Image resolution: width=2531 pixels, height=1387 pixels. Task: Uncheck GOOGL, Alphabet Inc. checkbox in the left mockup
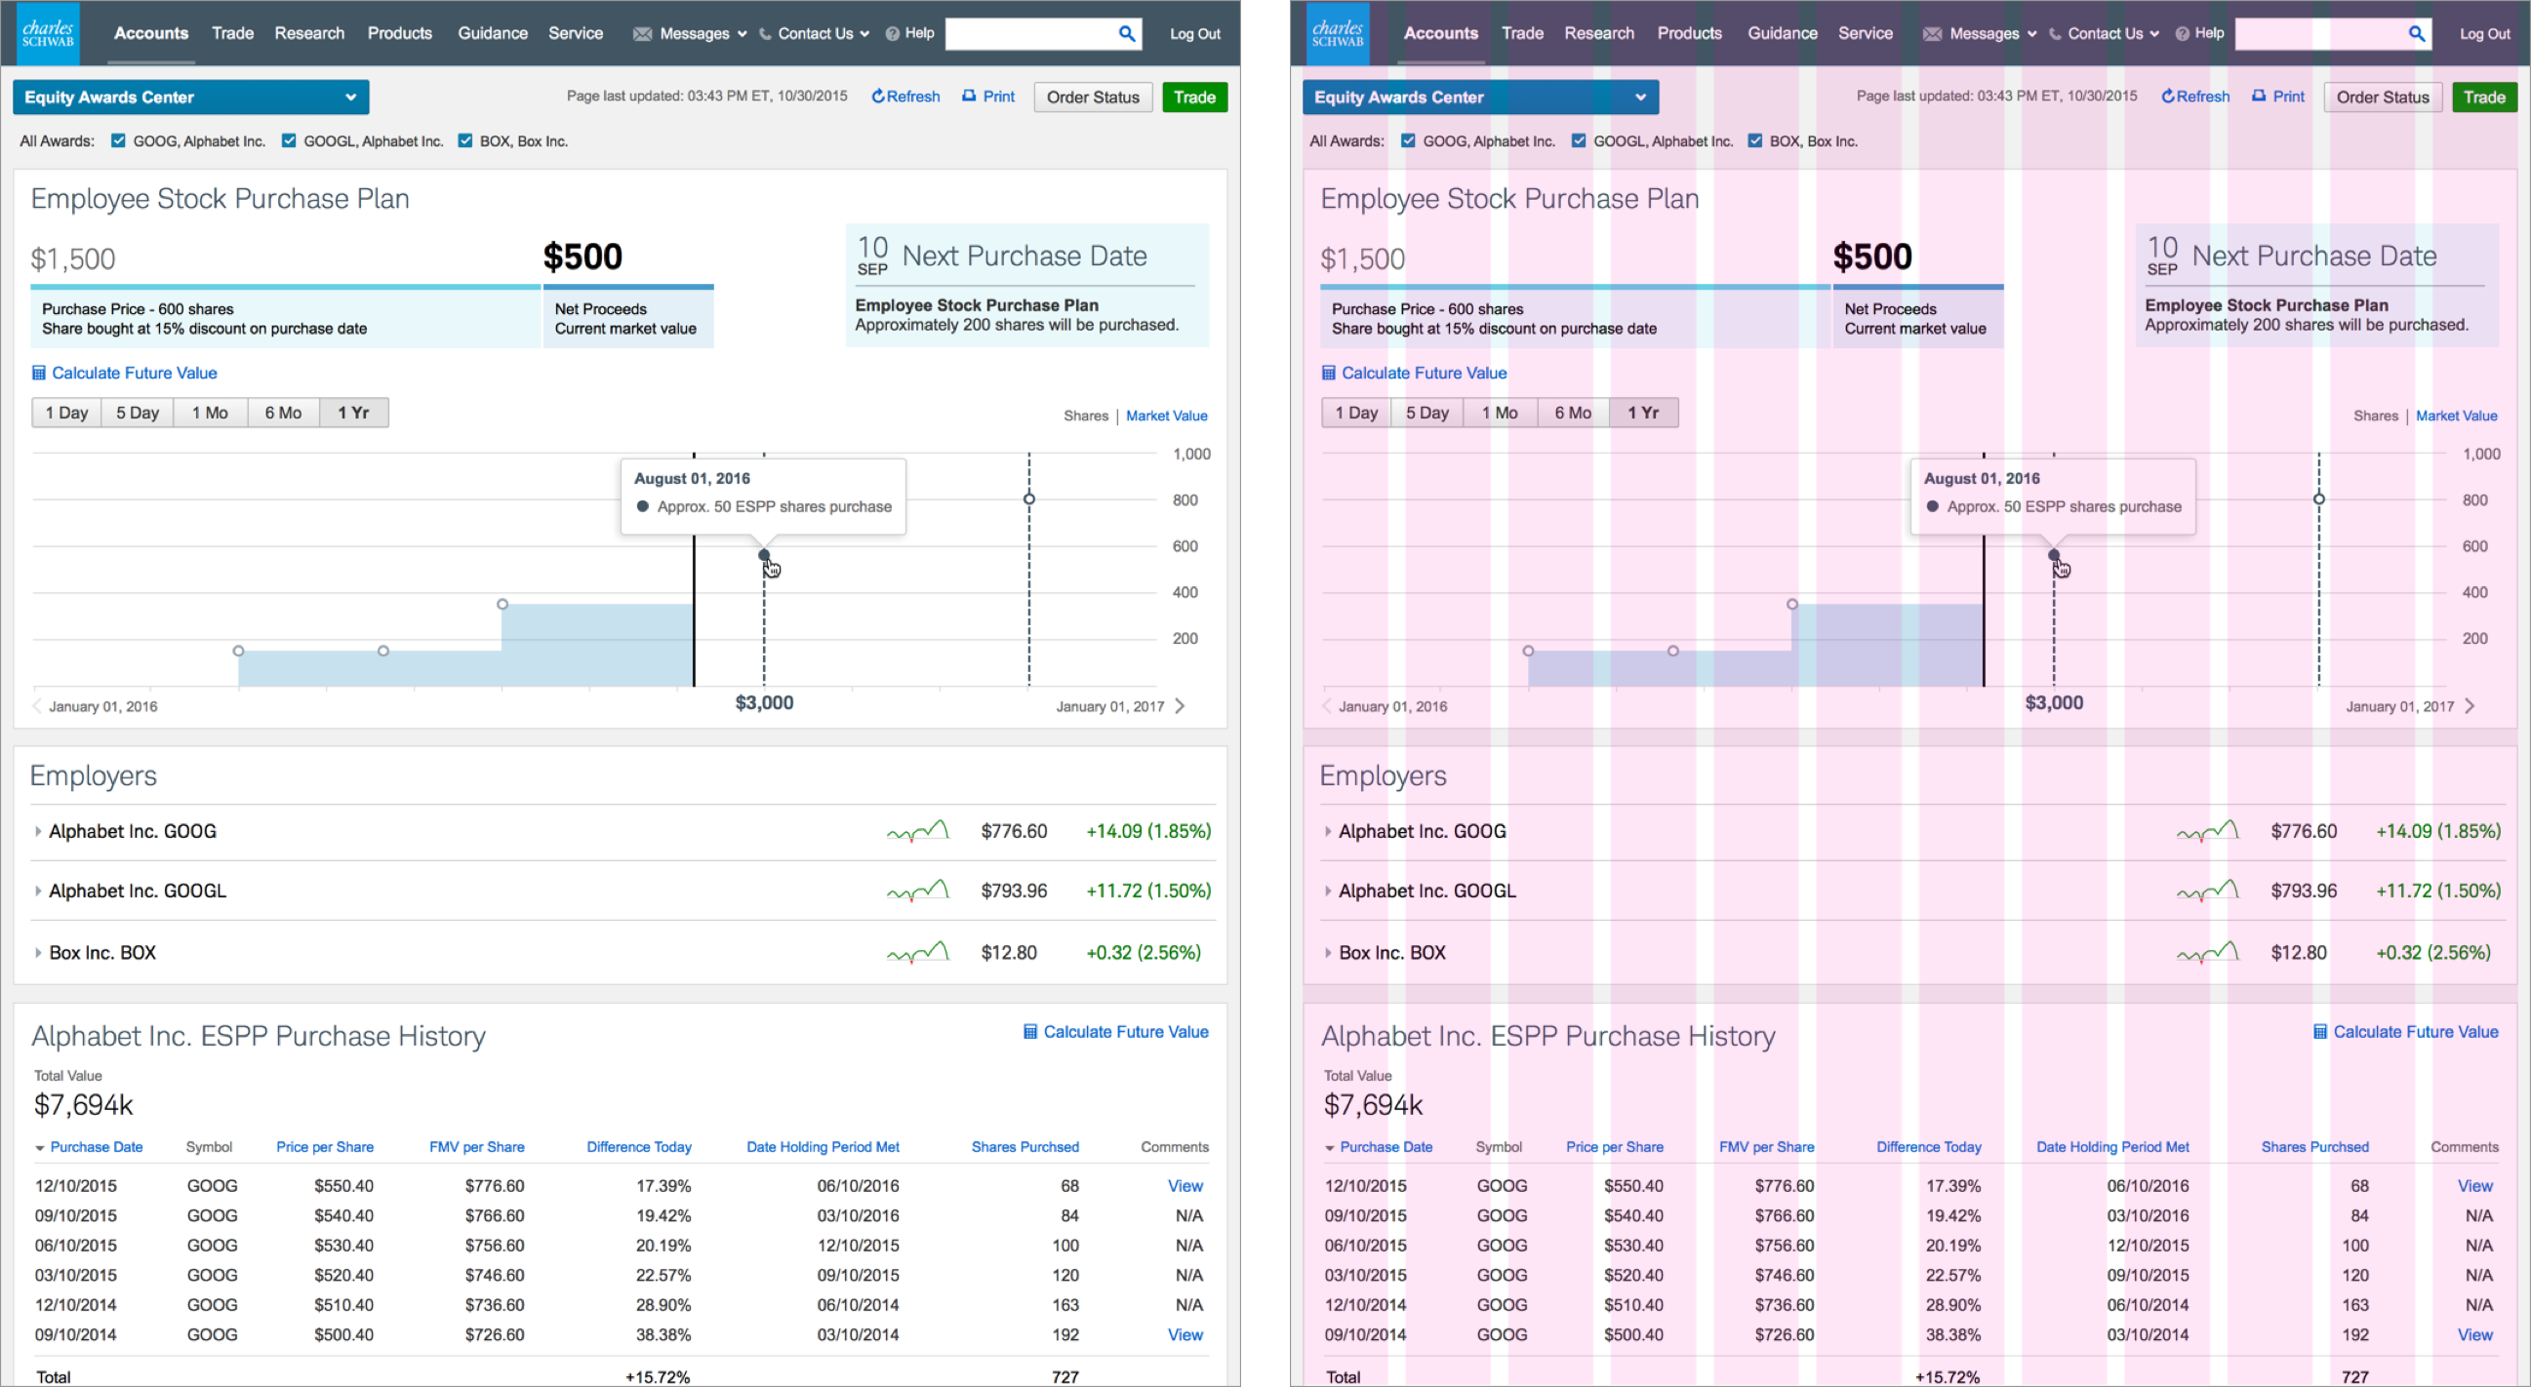(289, 140)
